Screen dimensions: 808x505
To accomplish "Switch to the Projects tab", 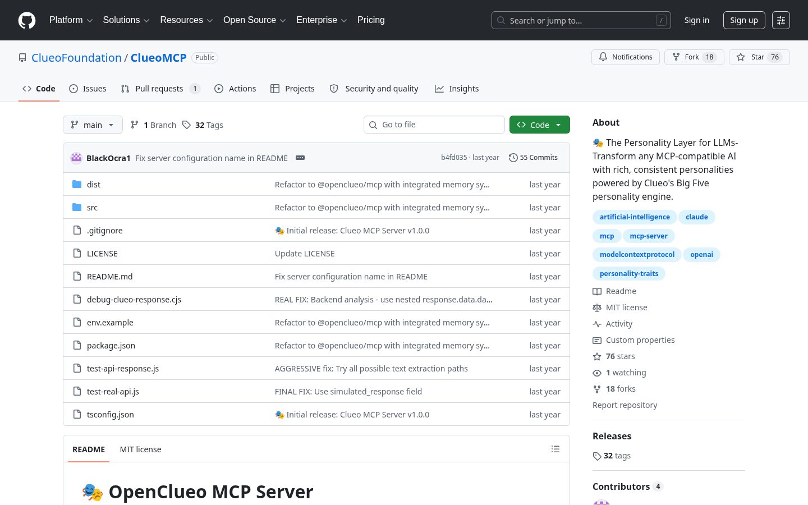I will pos(292,89).
